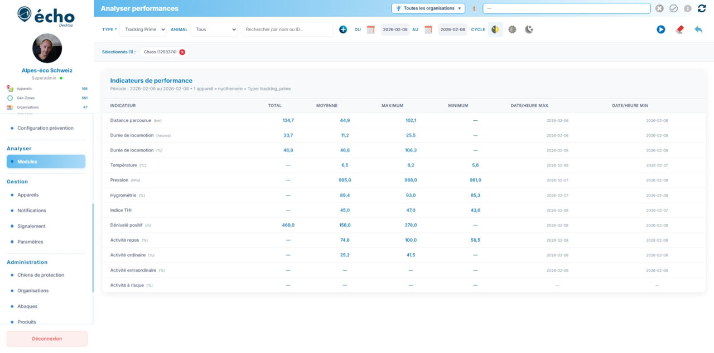This screenshot has width=714, height=353.
Task: Select Modules under the Analyser section
Action: click(x=46, y=161)
